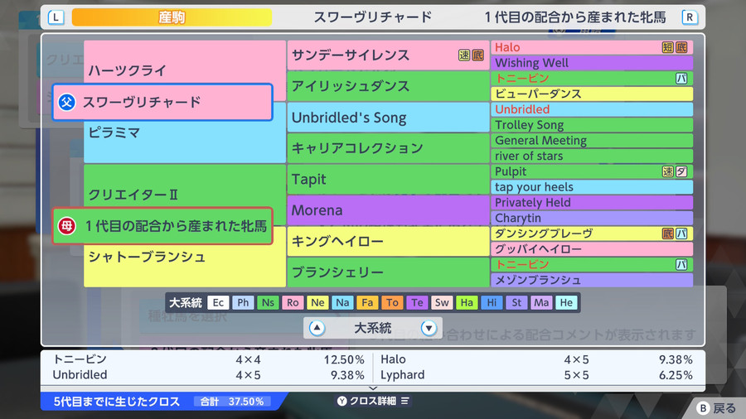Click the 底 badge on ダンシングブレーヴ

[x=668, y=234]
